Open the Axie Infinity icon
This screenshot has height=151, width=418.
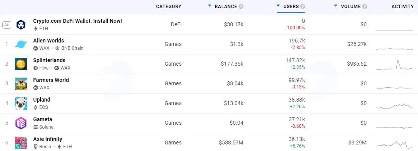click(x=21, y=143)
